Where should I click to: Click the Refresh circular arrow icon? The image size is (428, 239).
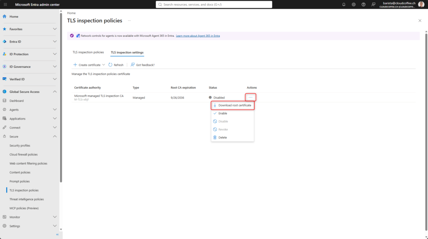tap(110, 65)
